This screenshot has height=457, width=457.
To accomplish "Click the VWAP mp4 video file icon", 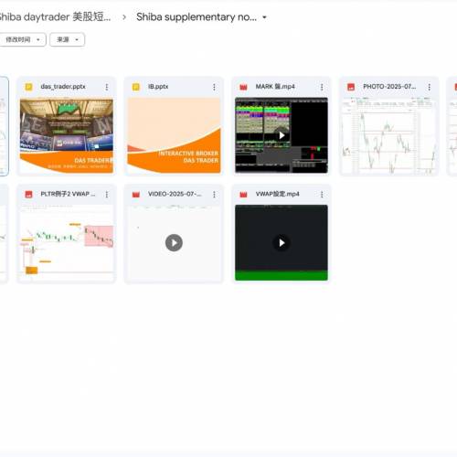I will pyautogui.click(x=243, y=195).
